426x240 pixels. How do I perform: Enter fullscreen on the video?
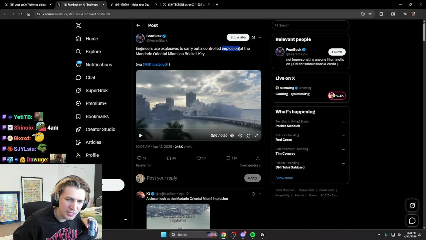click(256, 136)
